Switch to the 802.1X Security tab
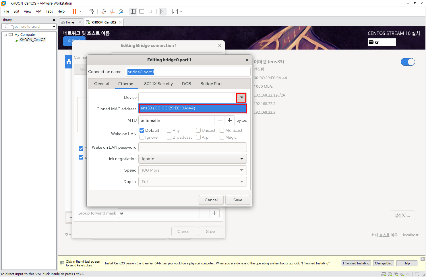Screen dimensions: 426x277 pos(158,84)
